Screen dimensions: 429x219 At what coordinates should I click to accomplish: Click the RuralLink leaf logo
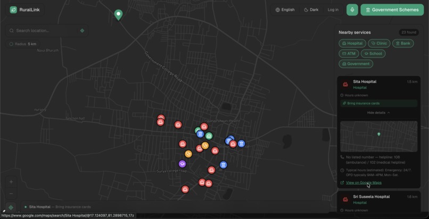[x=13, y=10]
